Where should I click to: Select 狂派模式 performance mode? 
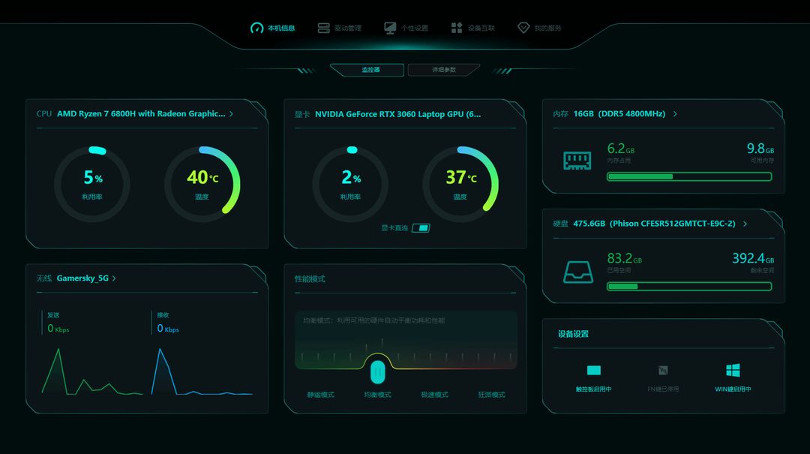pos(491,395)
